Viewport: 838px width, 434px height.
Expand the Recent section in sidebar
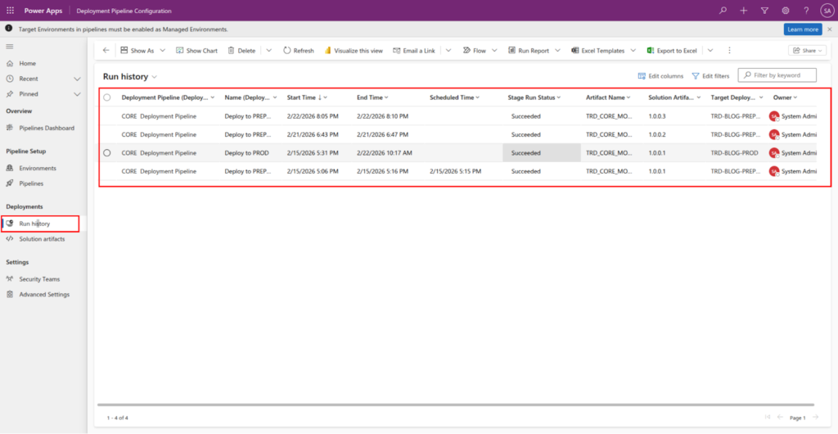[77, 79]
